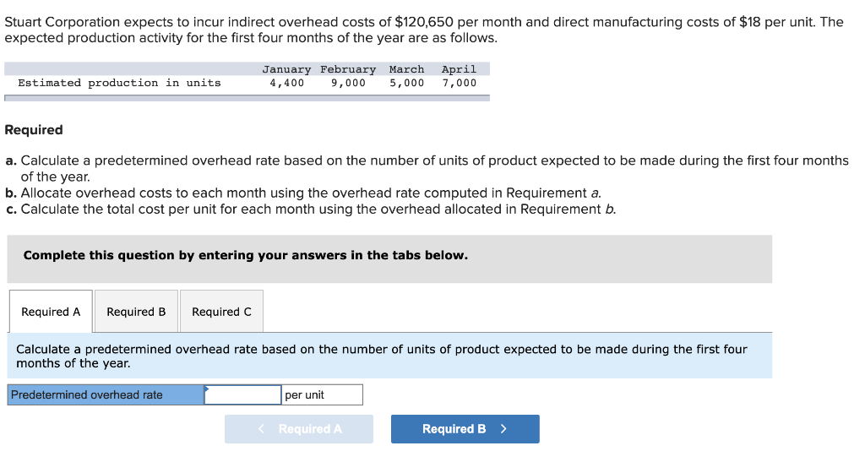Select the 7,000 April production value
The height and width of the screenshot is (473, 865).
tap(459, 83)
